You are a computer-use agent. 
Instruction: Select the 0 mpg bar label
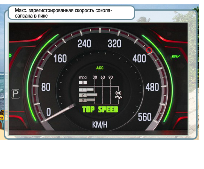click(83, 82)
